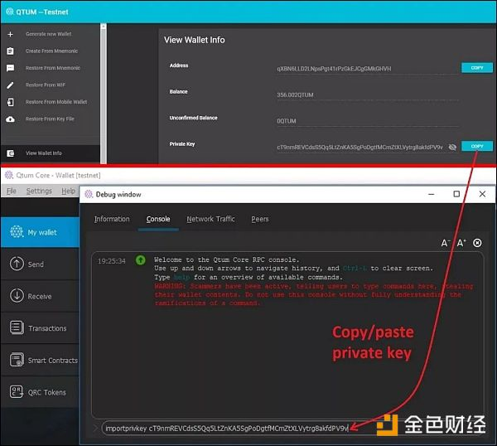This screenshot has width=497, height=446.
Task: Select Restore From Key File option
Action: 50,119
